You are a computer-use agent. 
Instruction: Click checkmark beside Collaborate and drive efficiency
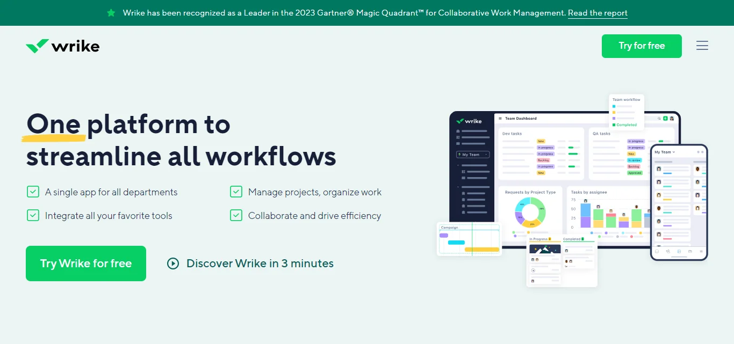pos(236,215)
